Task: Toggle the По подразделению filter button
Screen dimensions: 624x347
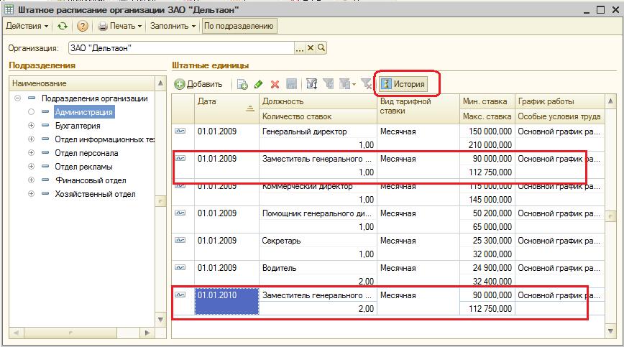Action: coord(239,26)
